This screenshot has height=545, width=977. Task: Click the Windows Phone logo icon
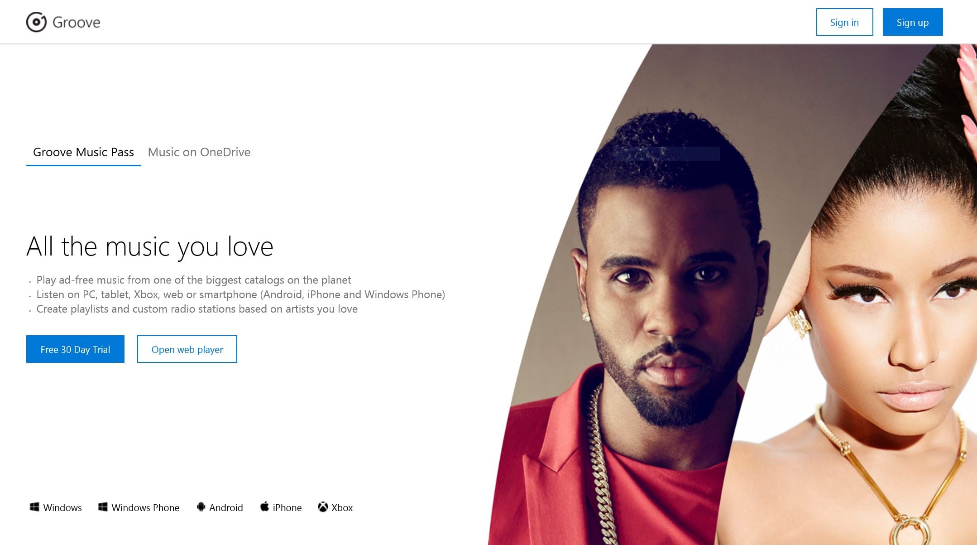(x=103, y=507)
